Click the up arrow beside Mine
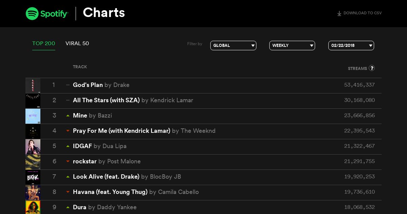The height and width of the screenshot is (214, 407). (68, 115)
